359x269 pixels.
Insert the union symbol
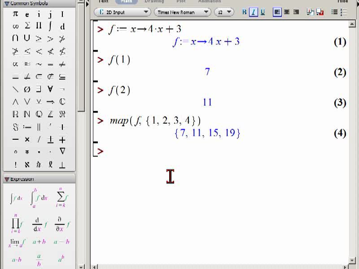point(27,38)
